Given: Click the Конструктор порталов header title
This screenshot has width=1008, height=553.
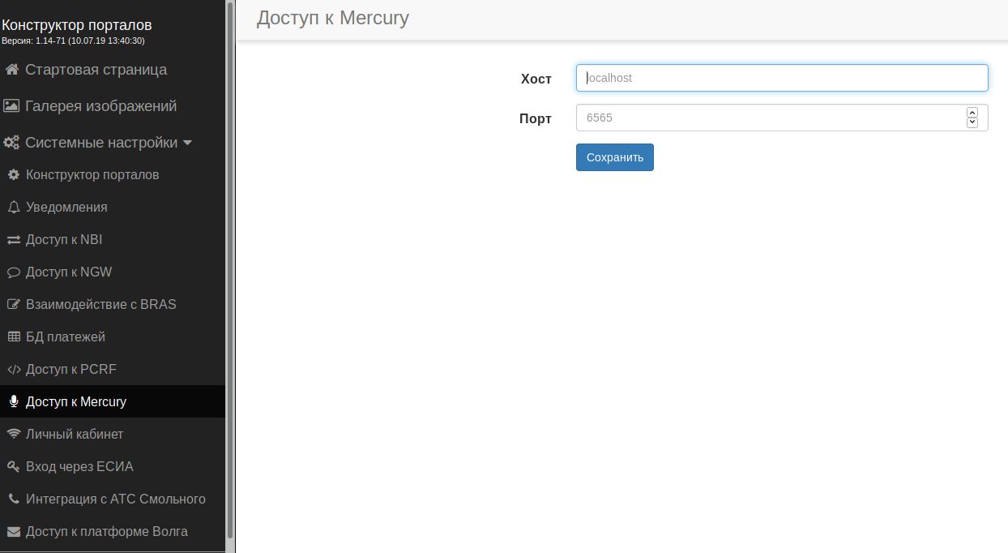Looking at the screenshot, I should tap(77, 25).
